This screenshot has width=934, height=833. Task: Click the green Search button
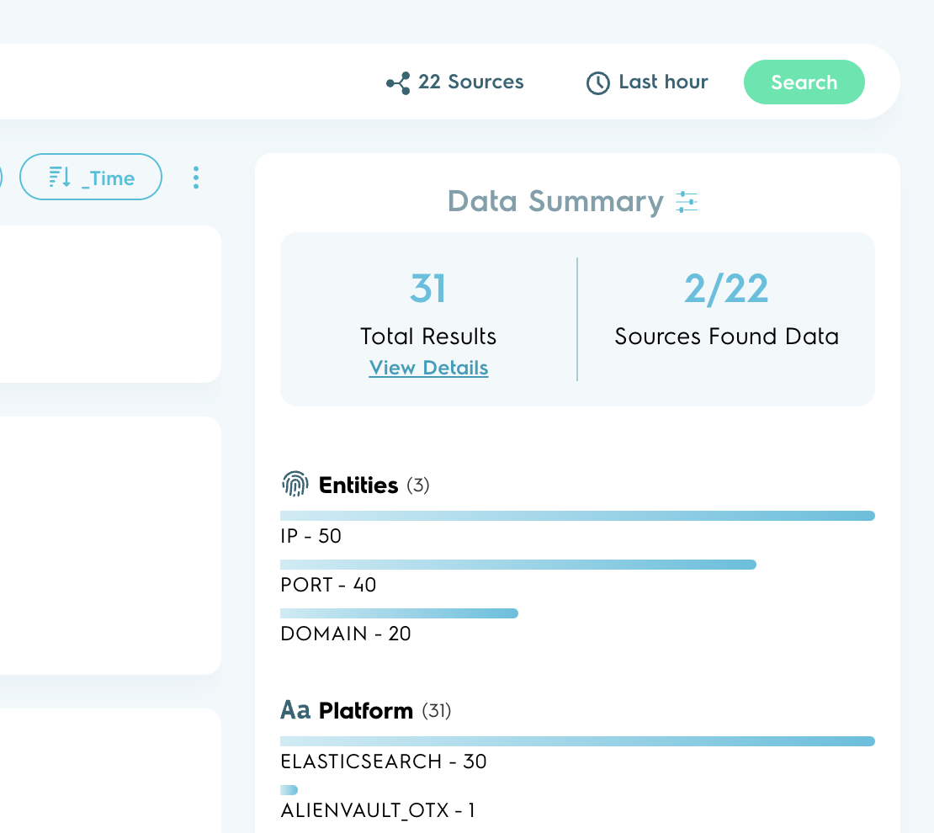tap(804, 82)
